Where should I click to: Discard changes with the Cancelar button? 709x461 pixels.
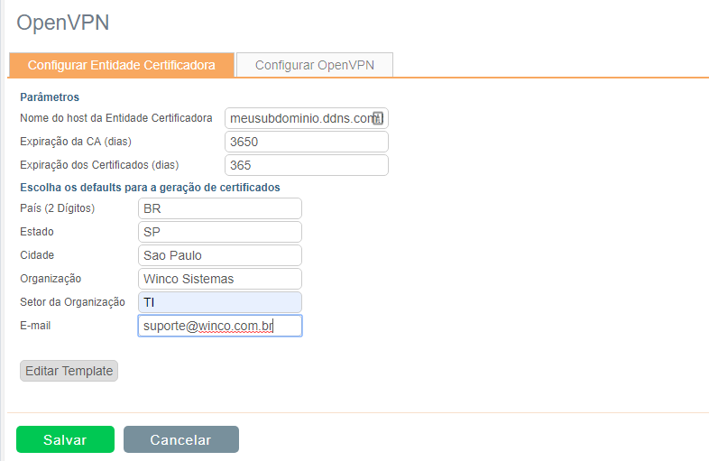point(181,439)
